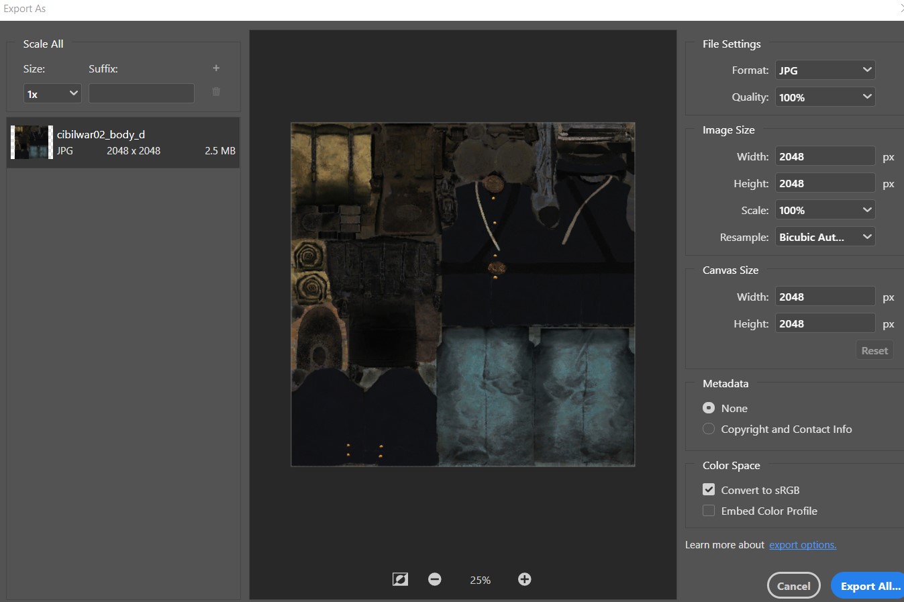Screen dimensions: 904x602
Task: Open the Format dropdown showing JPG
Action: 825,70
